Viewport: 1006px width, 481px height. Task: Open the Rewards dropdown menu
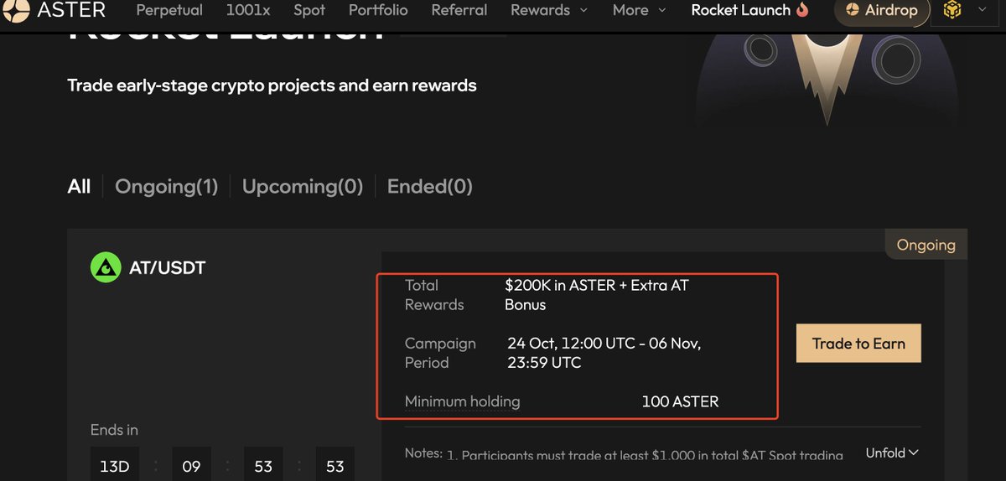(x=549, y=10)
